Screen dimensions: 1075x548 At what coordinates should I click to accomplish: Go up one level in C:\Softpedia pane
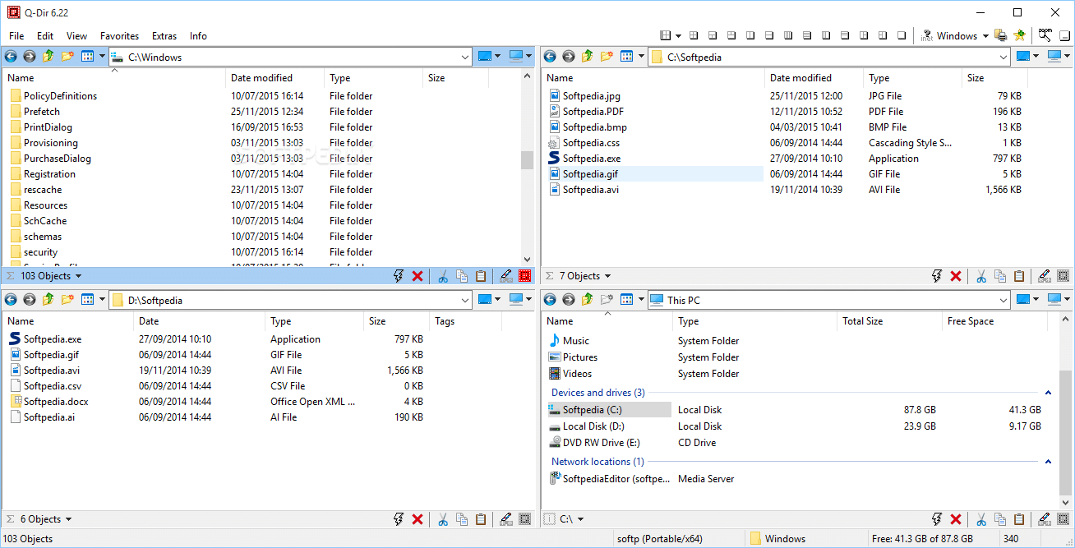(x=587, y=57)
